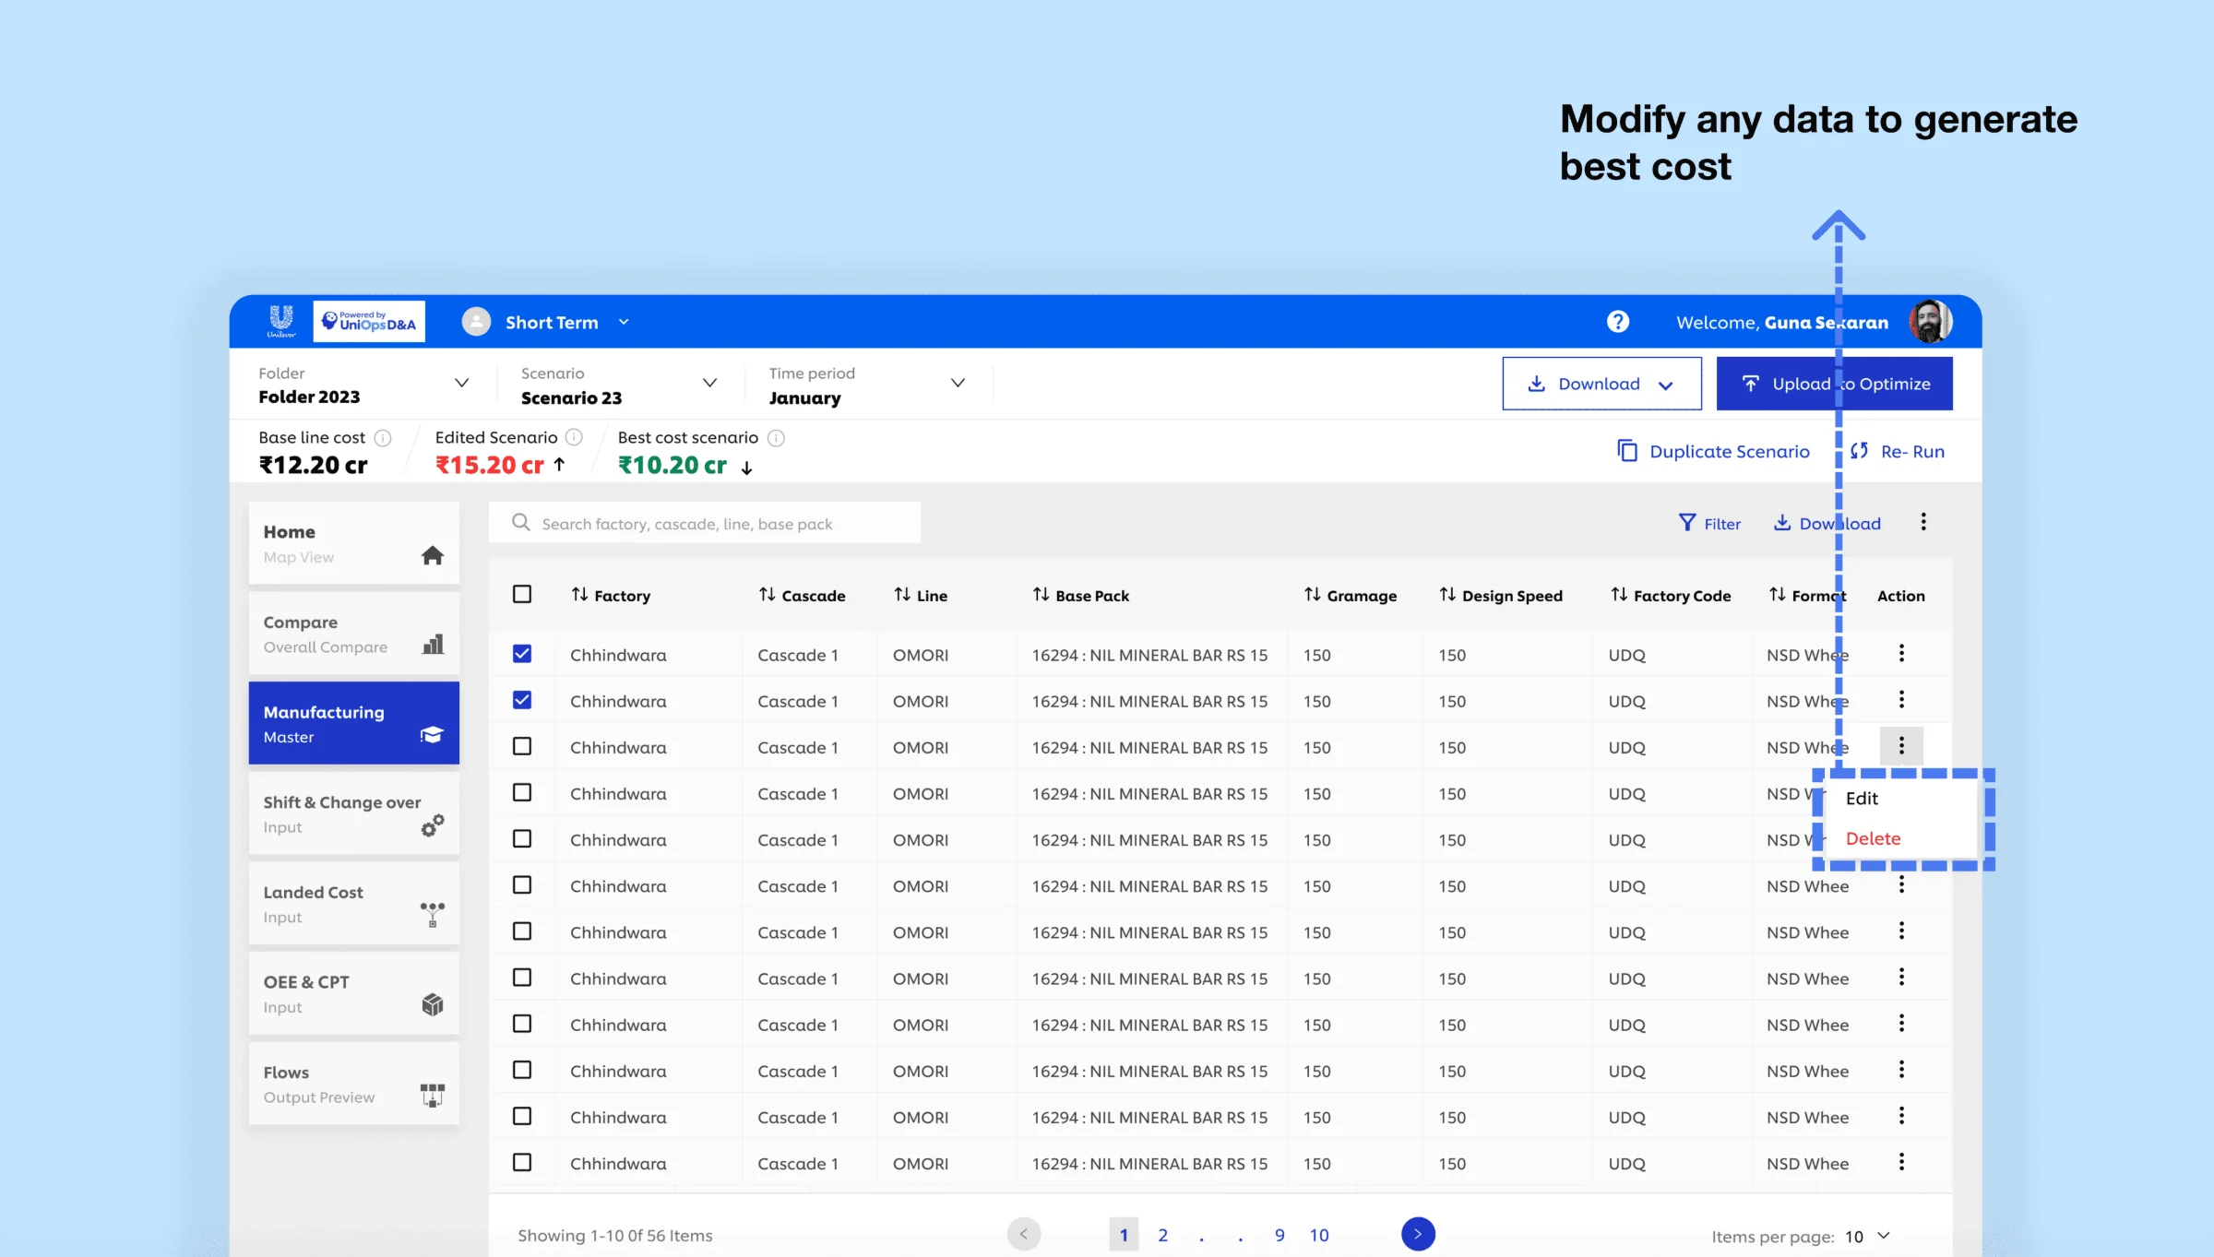Click the Best cost scenario info icon

pyautogui.click(x=776, y=437)
